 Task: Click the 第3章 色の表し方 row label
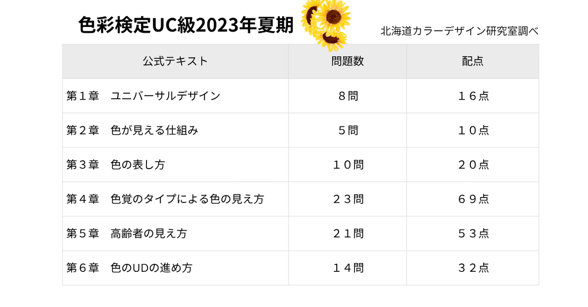click(x=116, y=165)
